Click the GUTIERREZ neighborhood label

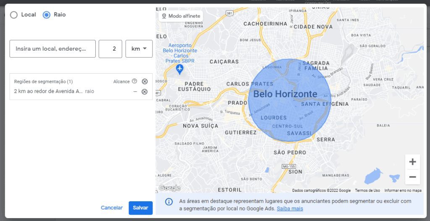coord(241,133)
